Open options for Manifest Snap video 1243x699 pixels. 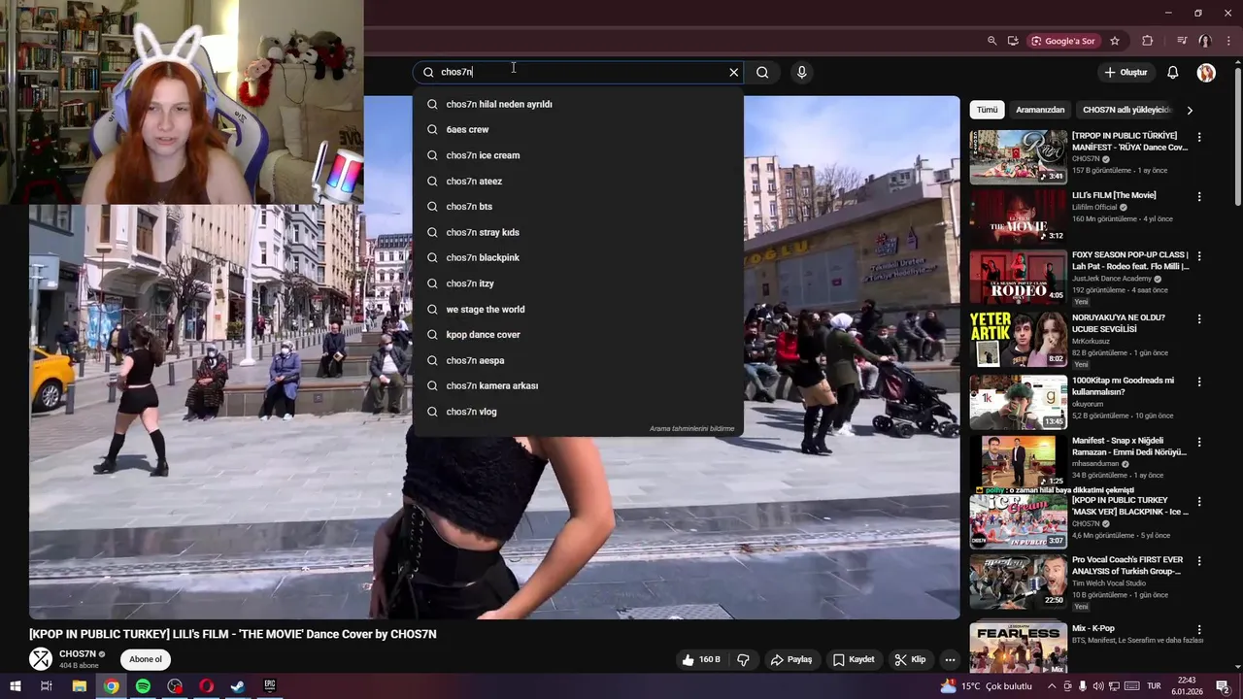pos(1199,443)
